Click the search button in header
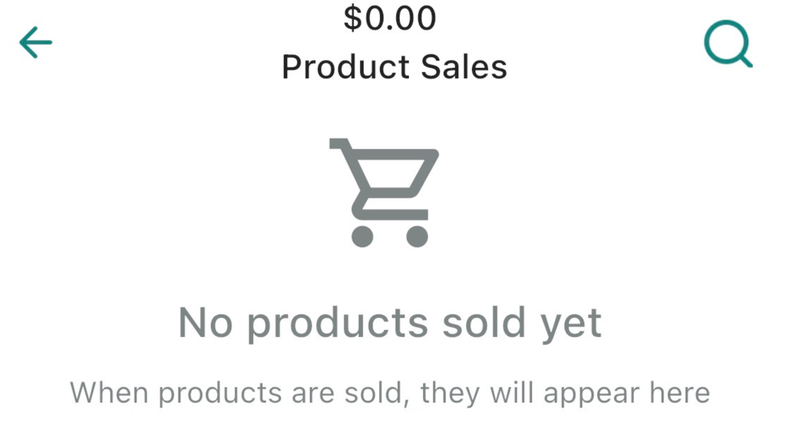The height and width of the screenshot is (426, 786). tap(728, 43)
